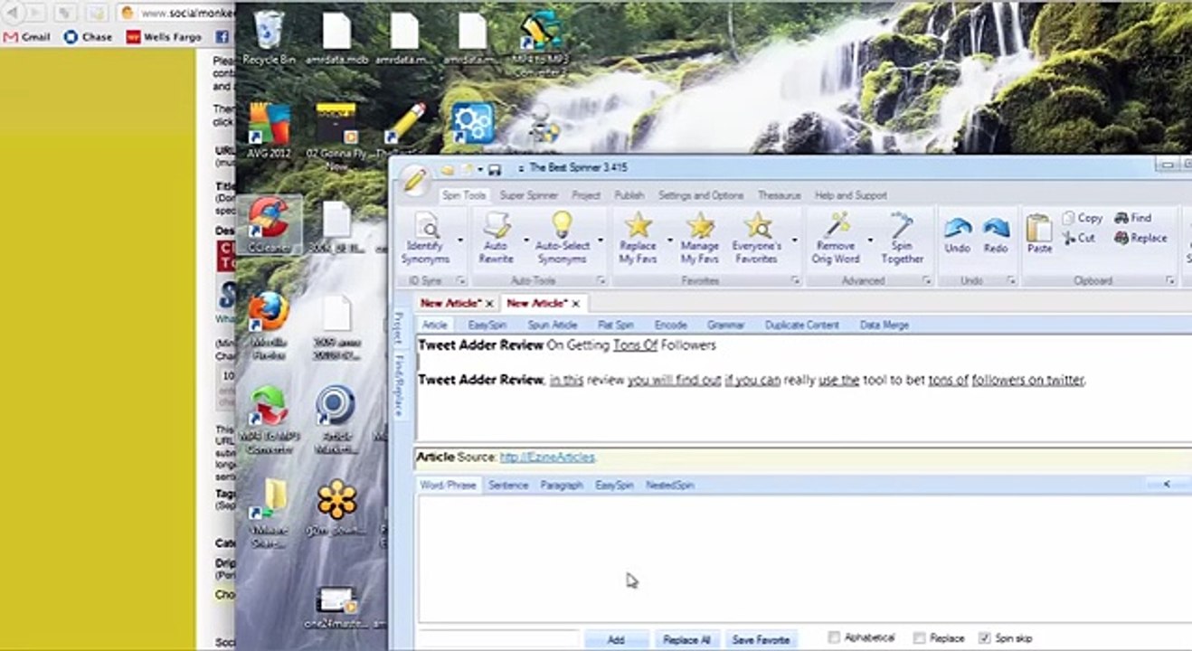Undo the last edit in Best Spinner
Viewport: 1192px width, 651px height.
click(958, 236)
